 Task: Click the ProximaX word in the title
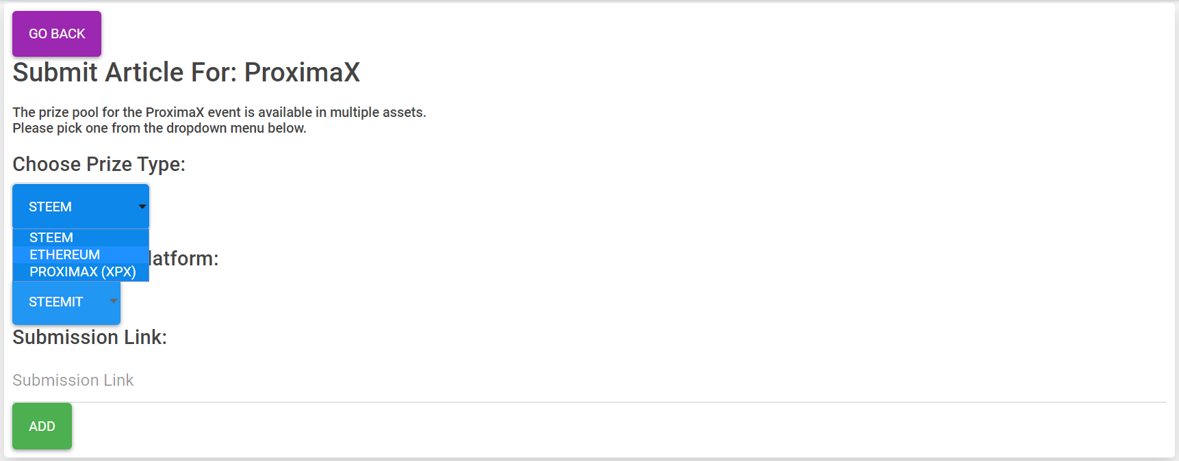(302, 73)
